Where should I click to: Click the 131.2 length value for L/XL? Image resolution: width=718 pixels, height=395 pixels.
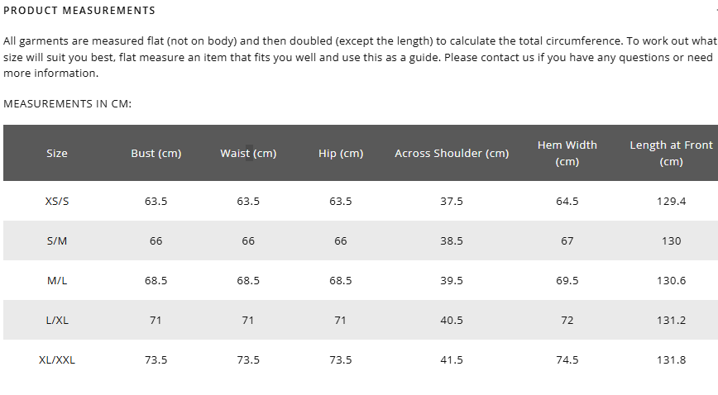[x=671, y=320]
